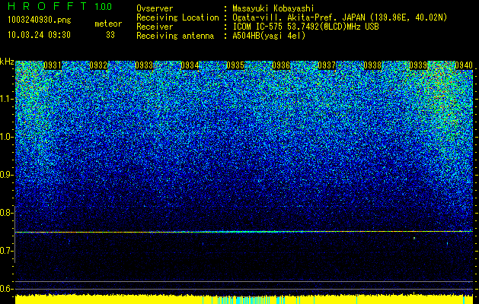Click the 0939 time marker
This screenshot has height=304, width=479.
418,65
